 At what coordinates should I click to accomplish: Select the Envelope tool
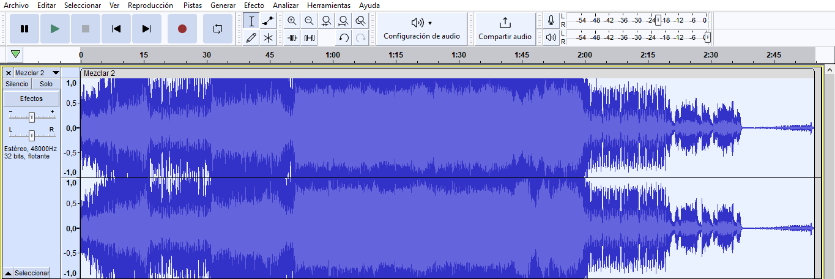268,21
